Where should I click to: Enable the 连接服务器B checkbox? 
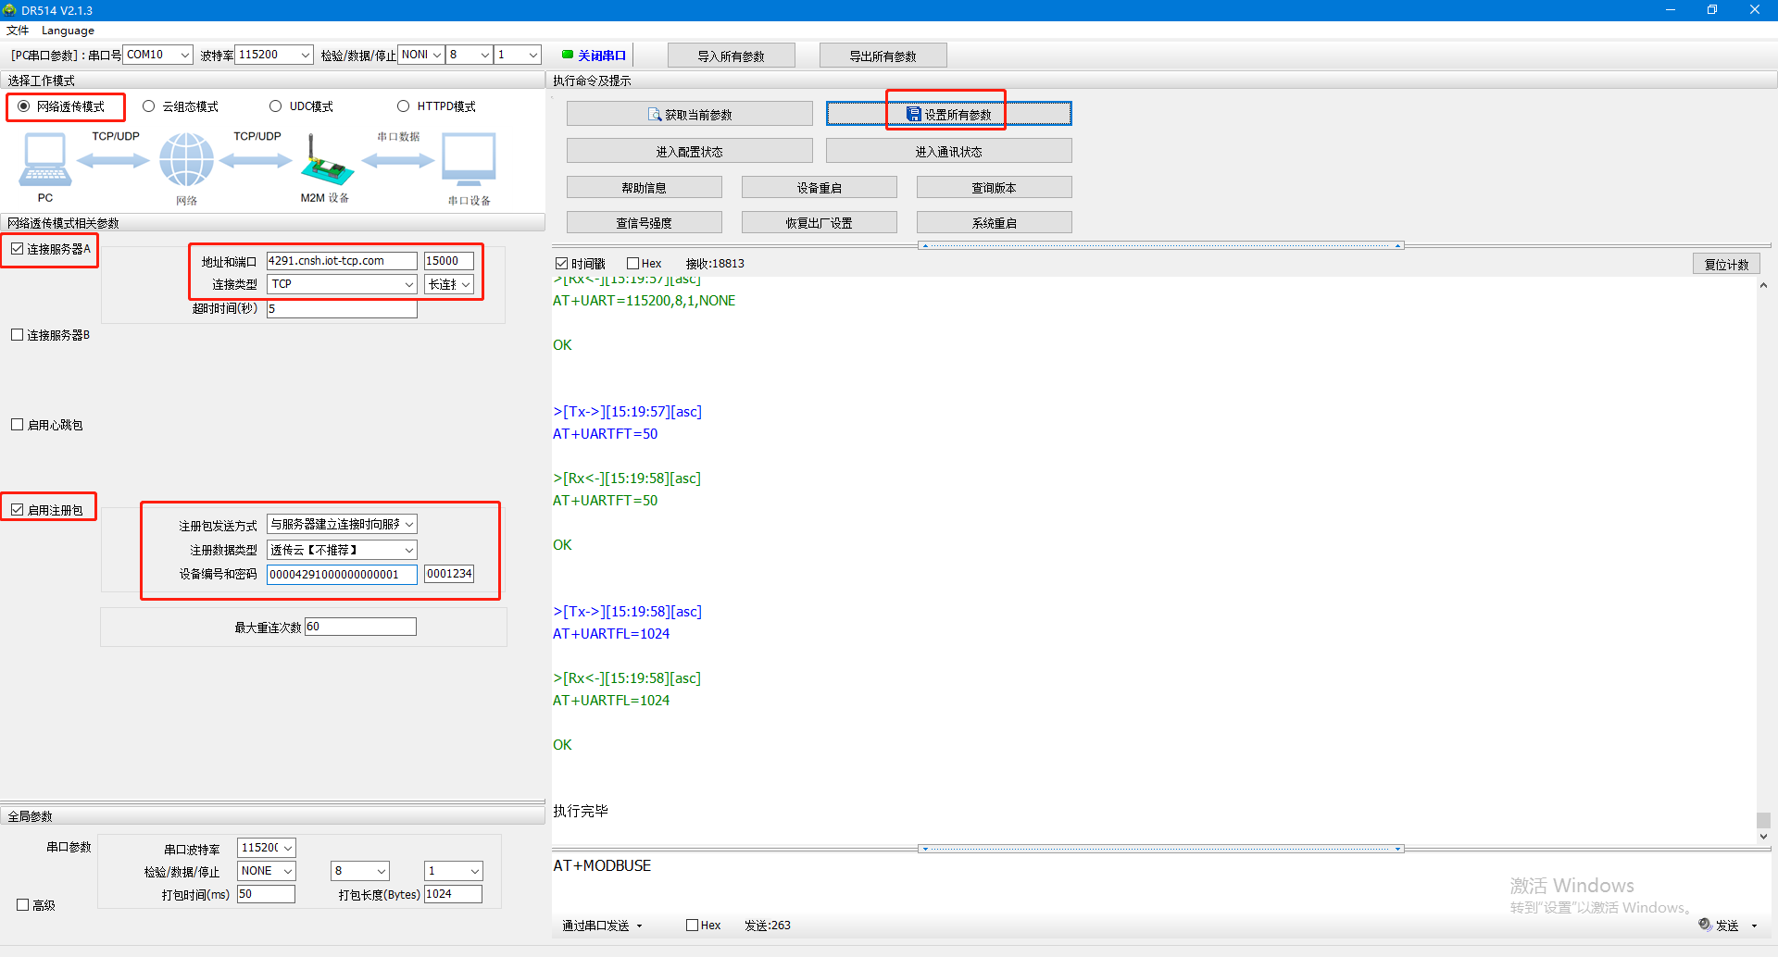coord(18,335)
